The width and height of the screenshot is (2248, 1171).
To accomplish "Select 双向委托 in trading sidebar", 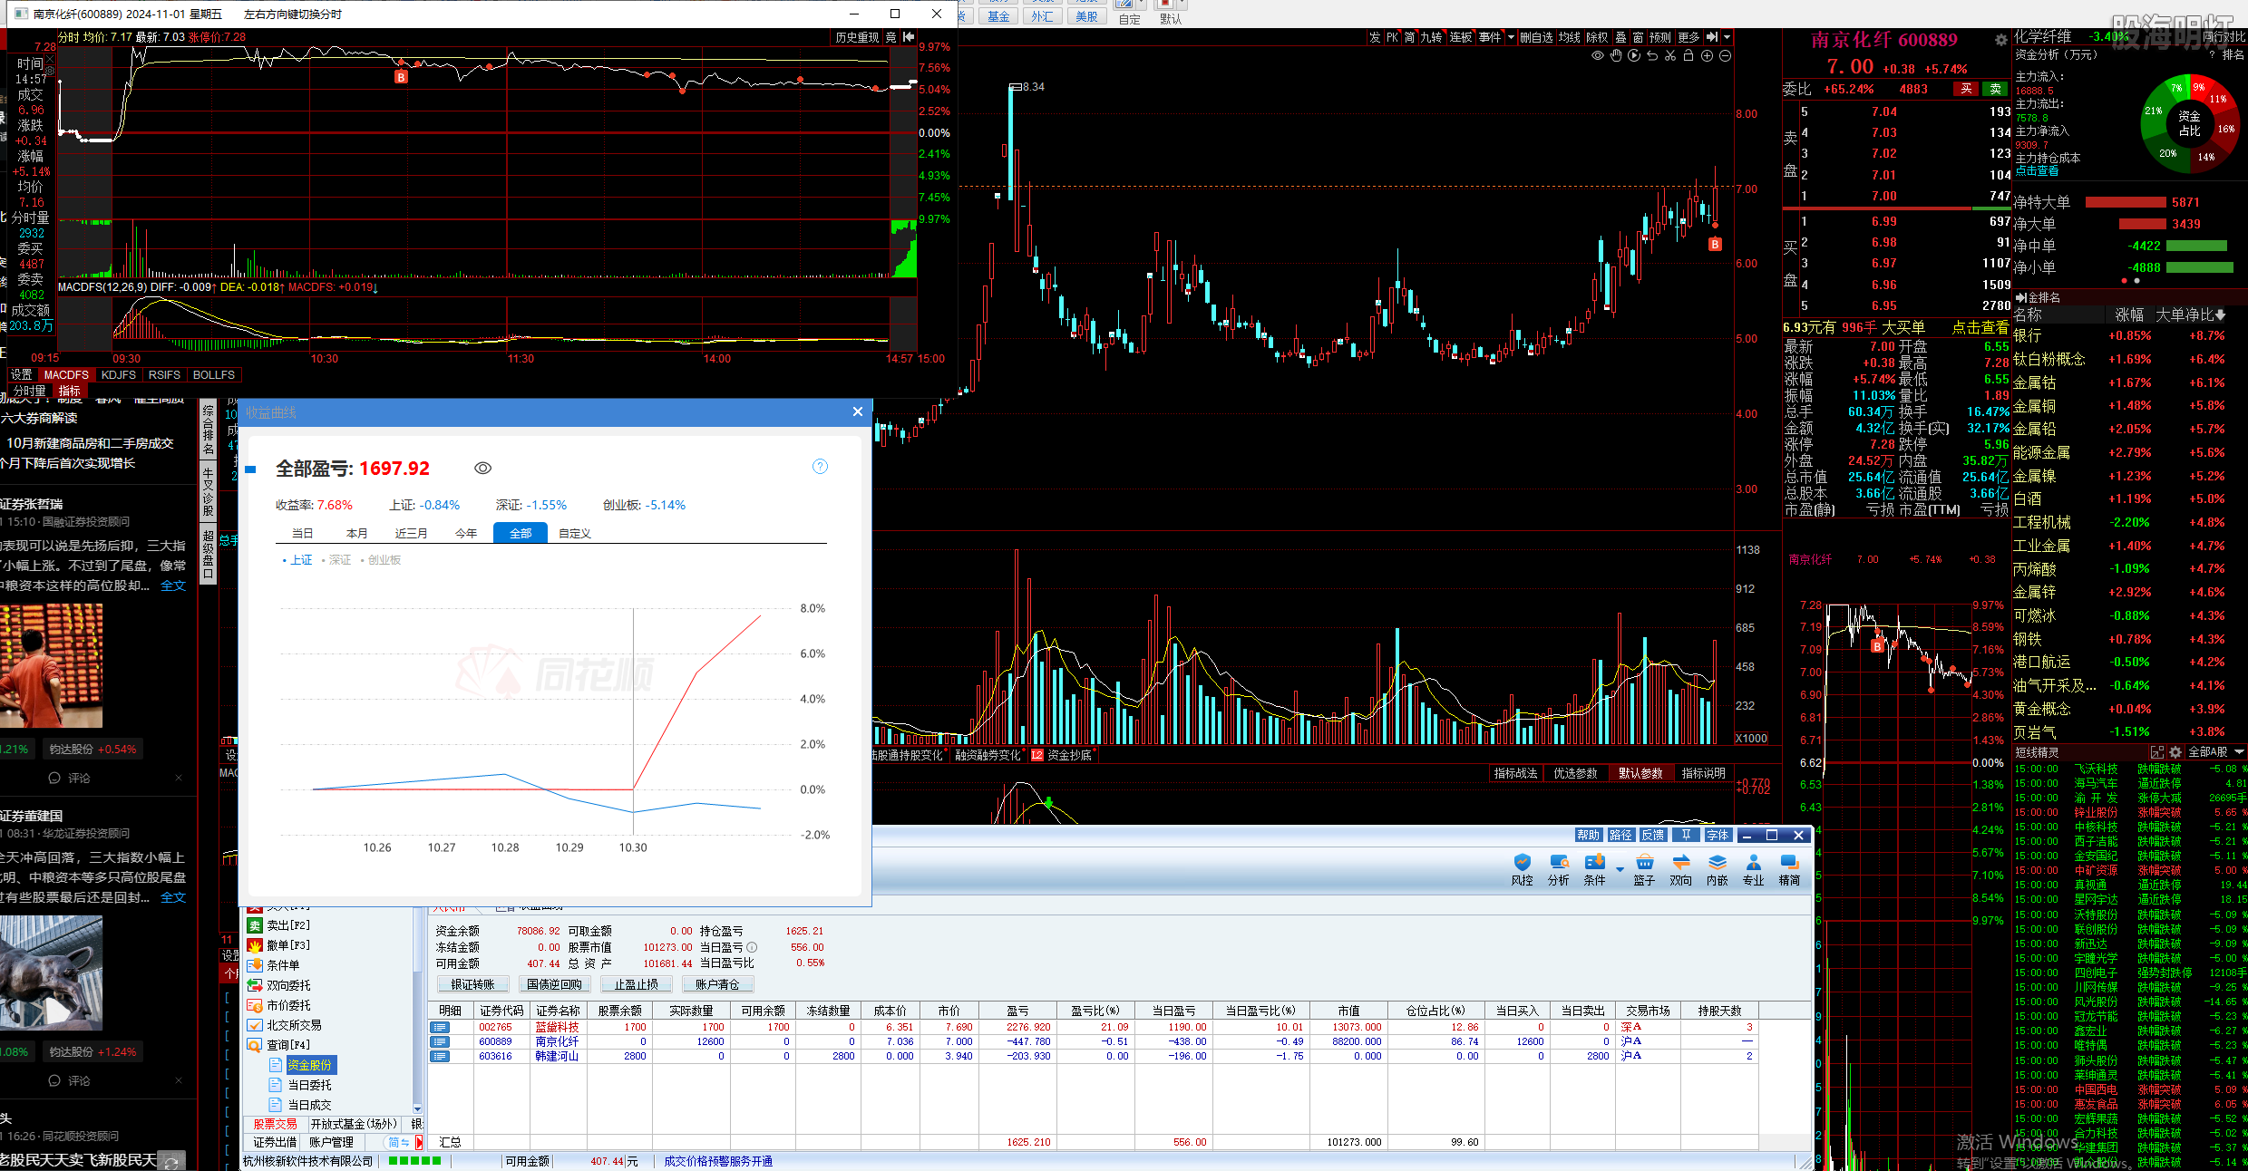I will click(x=279, y=985).
